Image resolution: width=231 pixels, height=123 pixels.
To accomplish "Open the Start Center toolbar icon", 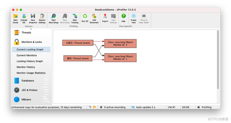I will click(x=16, y=16).
